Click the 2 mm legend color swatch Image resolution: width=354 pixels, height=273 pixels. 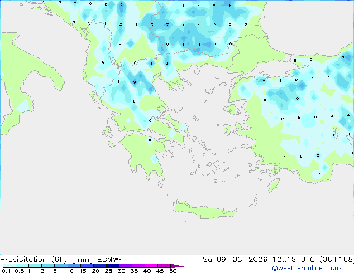pyautogui.click(x=48, y=266)
